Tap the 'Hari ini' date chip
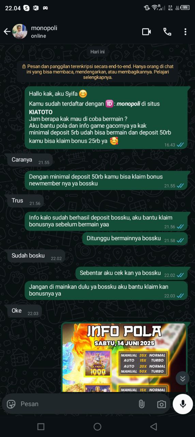195x437 pixels. pyautogui.click(x=97, y=52)
